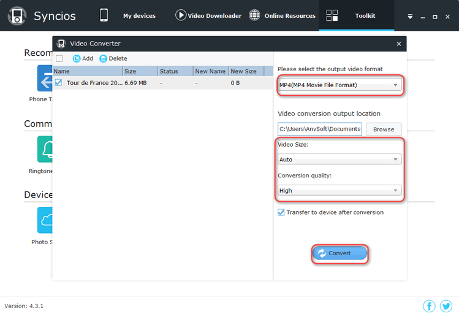Open Online Resources tab
This screenshot has width=459, height=316.
290,16
